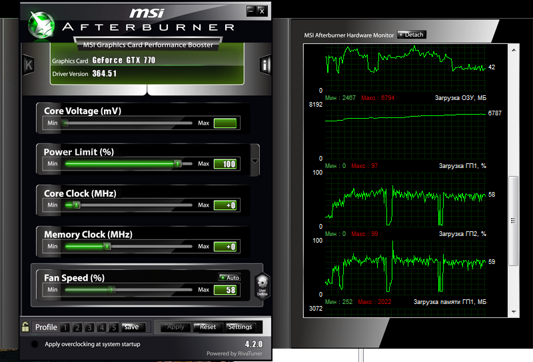The image size is (533, 362).
Task: Toggle Auto fan speed mode
Action: (x=229, y=277)
